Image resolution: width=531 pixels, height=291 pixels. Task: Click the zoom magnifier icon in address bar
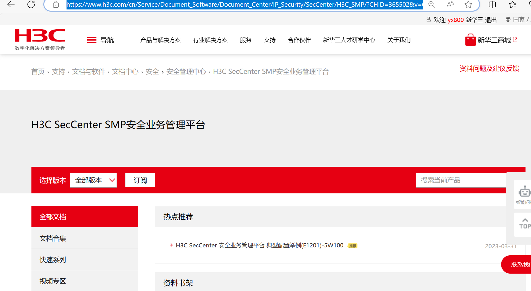tap(432, 4)
